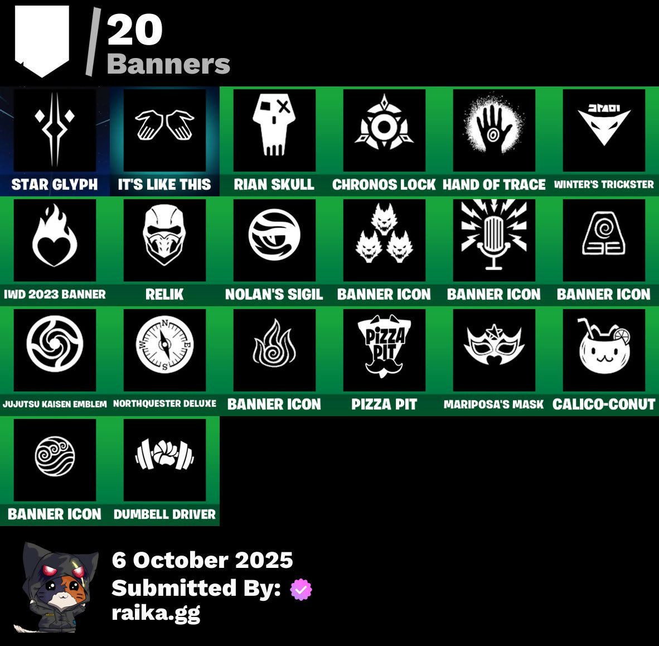Click the Dumbell Driver banner icon
The width and height of the screenshot is (659, 646).
click(164, 460)
